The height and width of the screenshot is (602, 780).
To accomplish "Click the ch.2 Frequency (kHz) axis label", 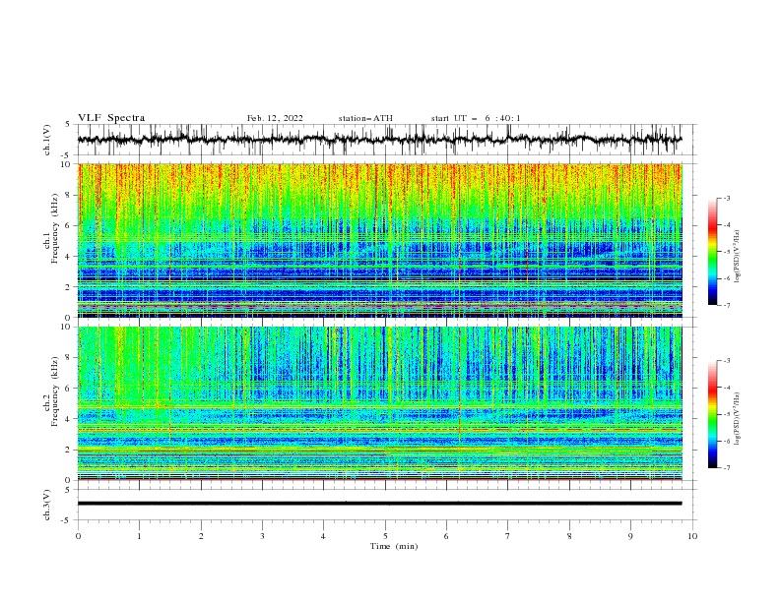I will 50,391.
